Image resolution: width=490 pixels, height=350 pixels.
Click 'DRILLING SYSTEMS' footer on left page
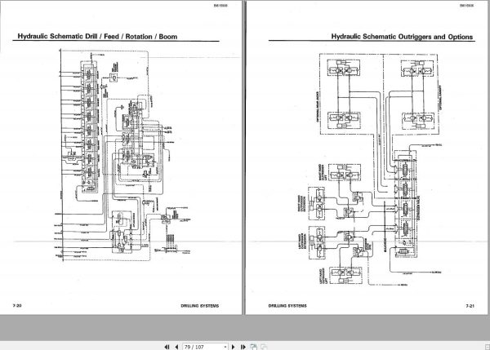(200, 306)
